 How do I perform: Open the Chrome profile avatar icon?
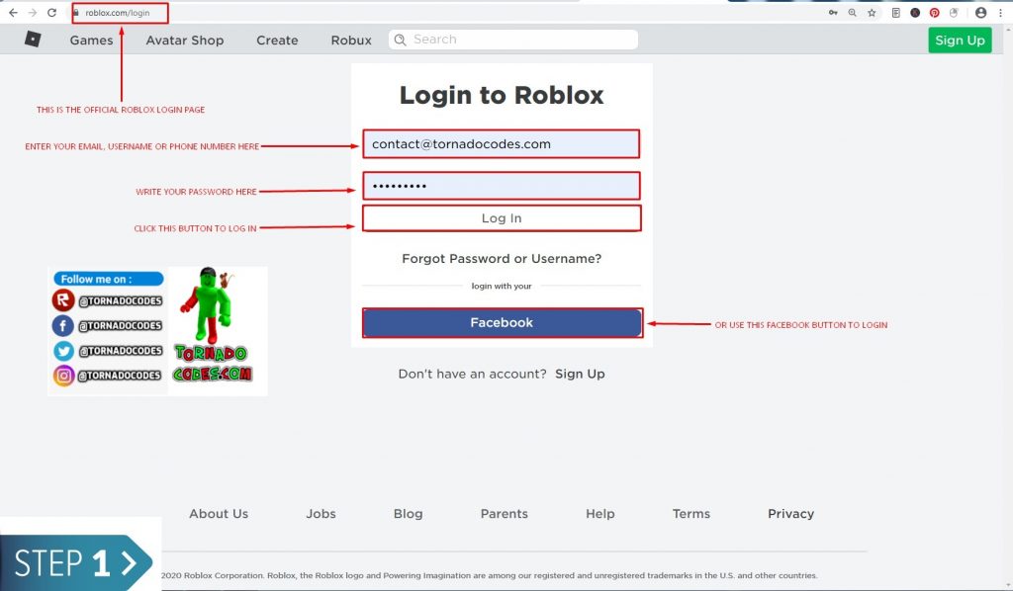[980, 12]
